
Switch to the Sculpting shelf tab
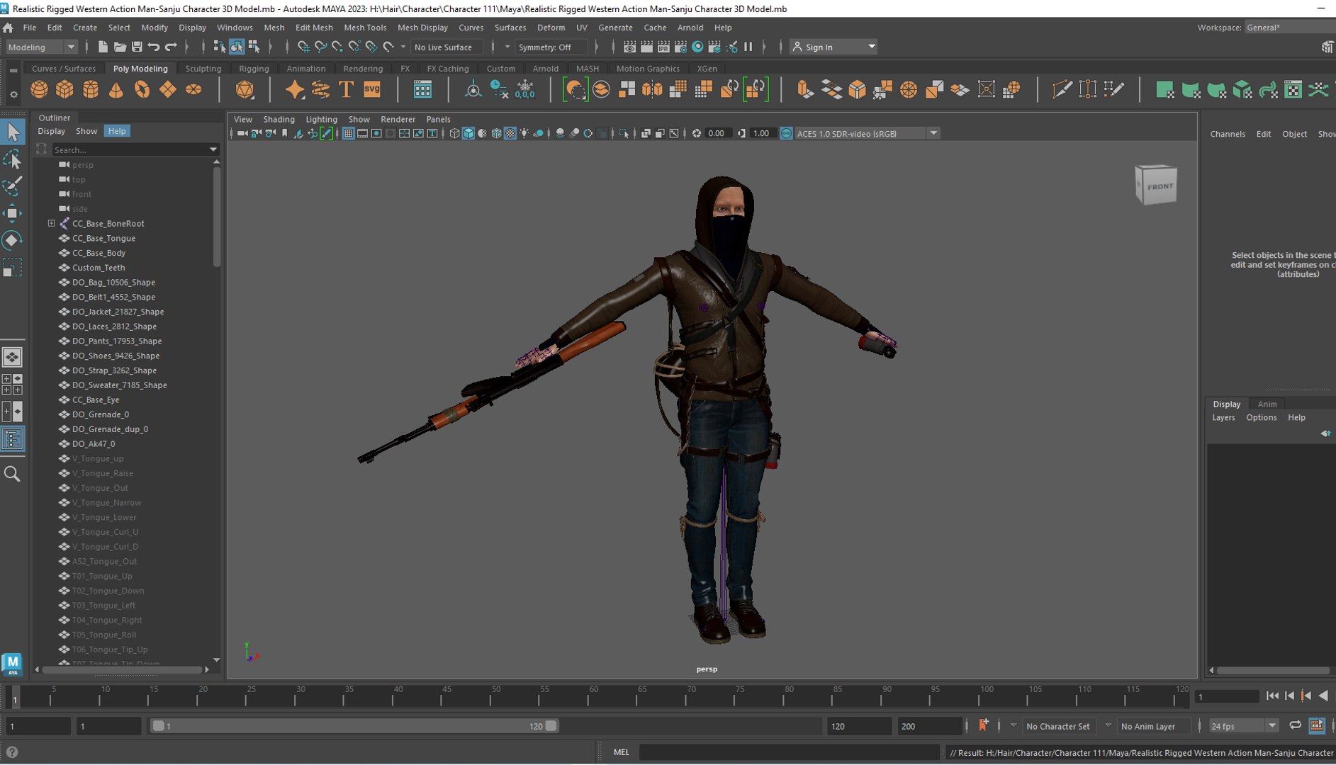203,69
